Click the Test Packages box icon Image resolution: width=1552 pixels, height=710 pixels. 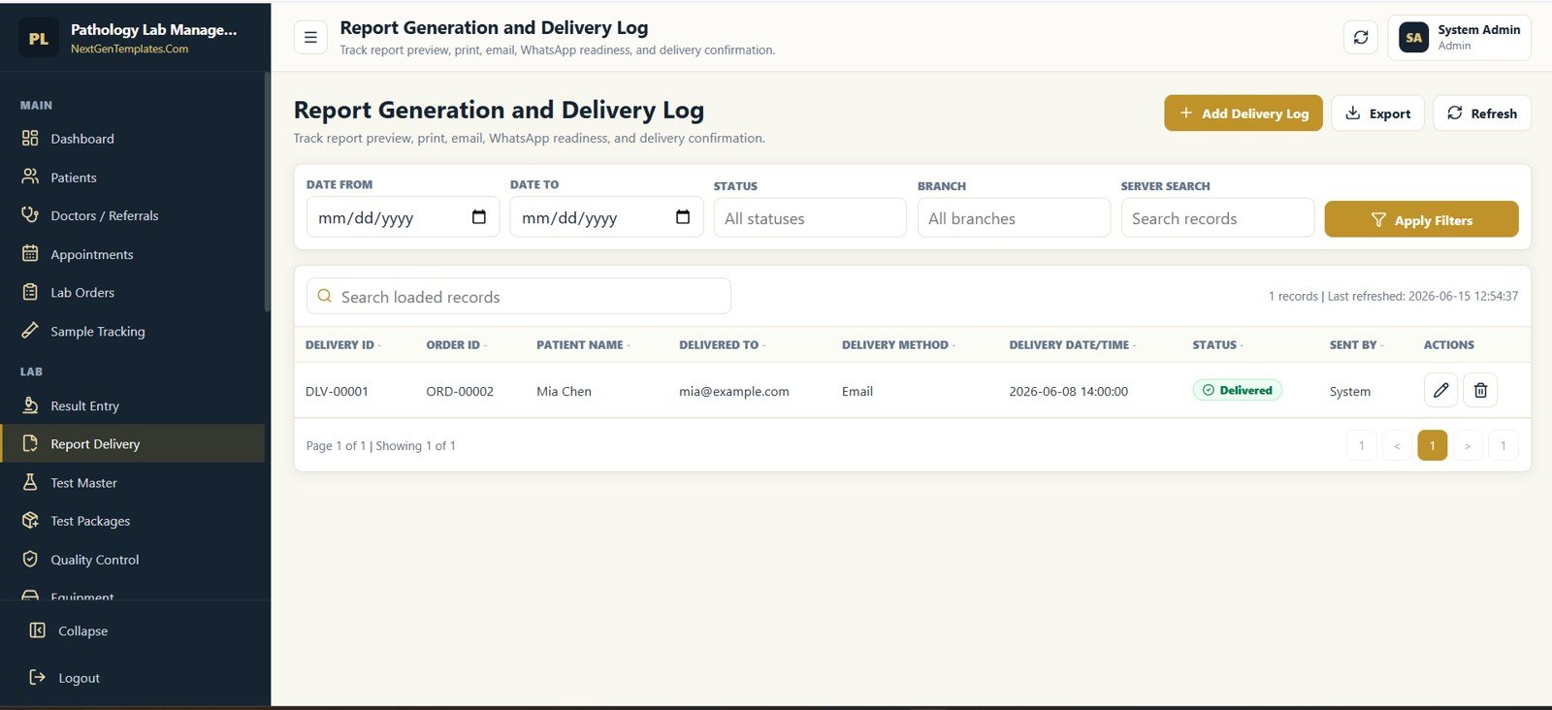tap(30, 520)
